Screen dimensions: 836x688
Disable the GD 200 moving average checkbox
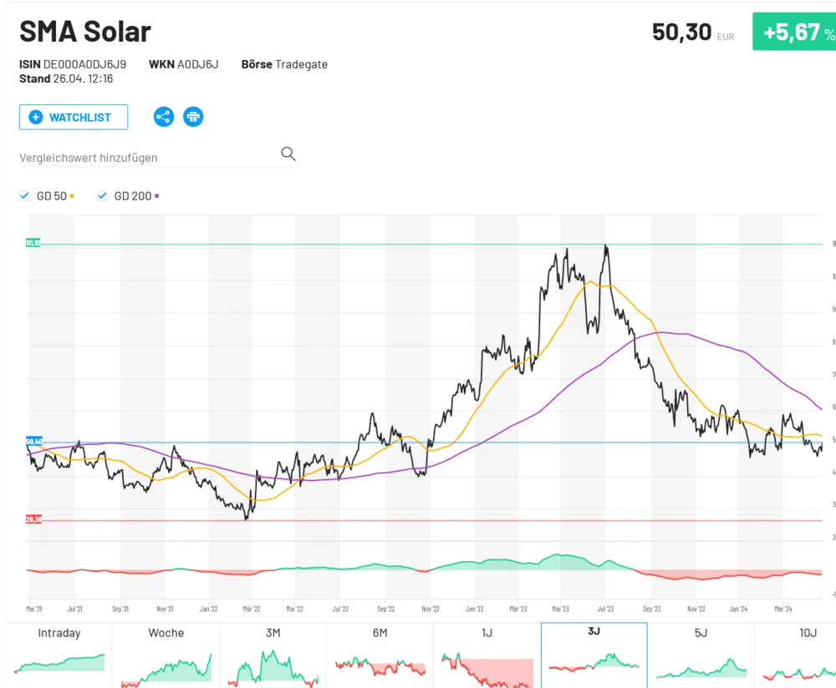pos(102,195)
